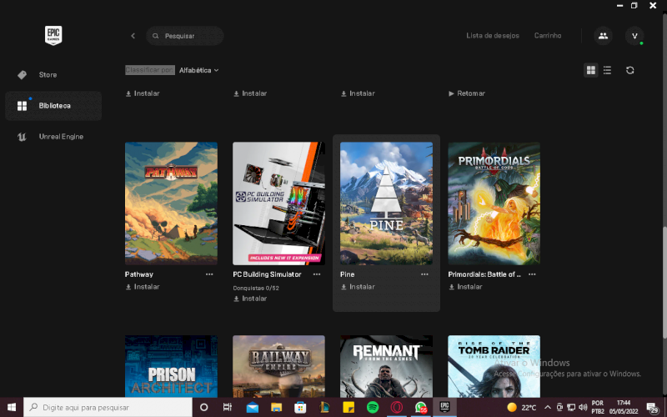Click the Pesquisar search field
The height and width of the screenshot is (417, 667).
185,36
